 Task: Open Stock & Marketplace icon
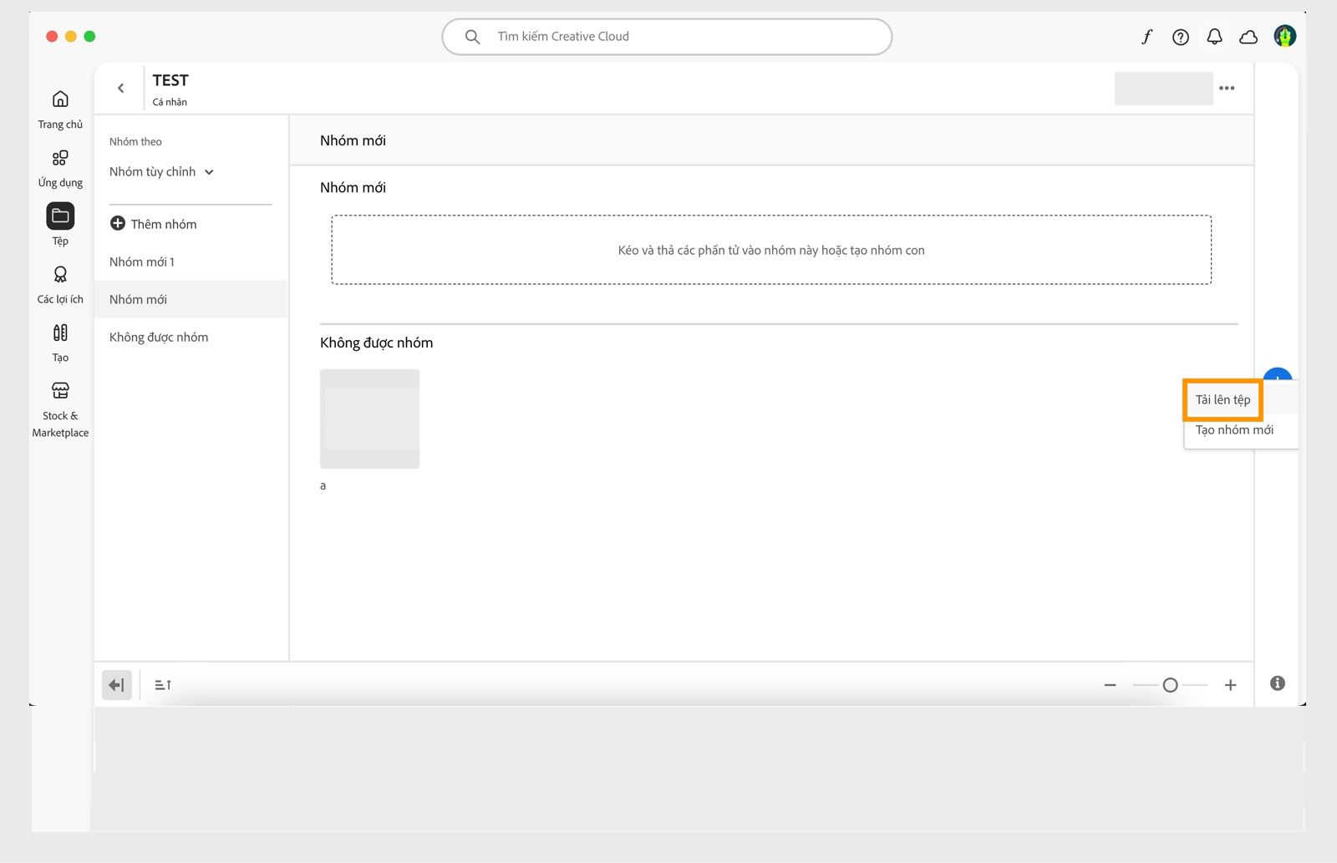tap(60, 390)
